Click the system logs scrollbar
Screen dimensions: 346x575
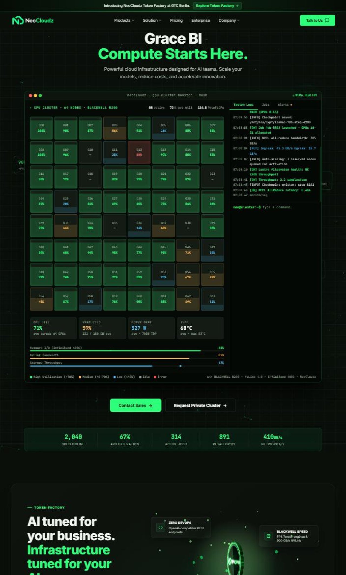[321, 174]
